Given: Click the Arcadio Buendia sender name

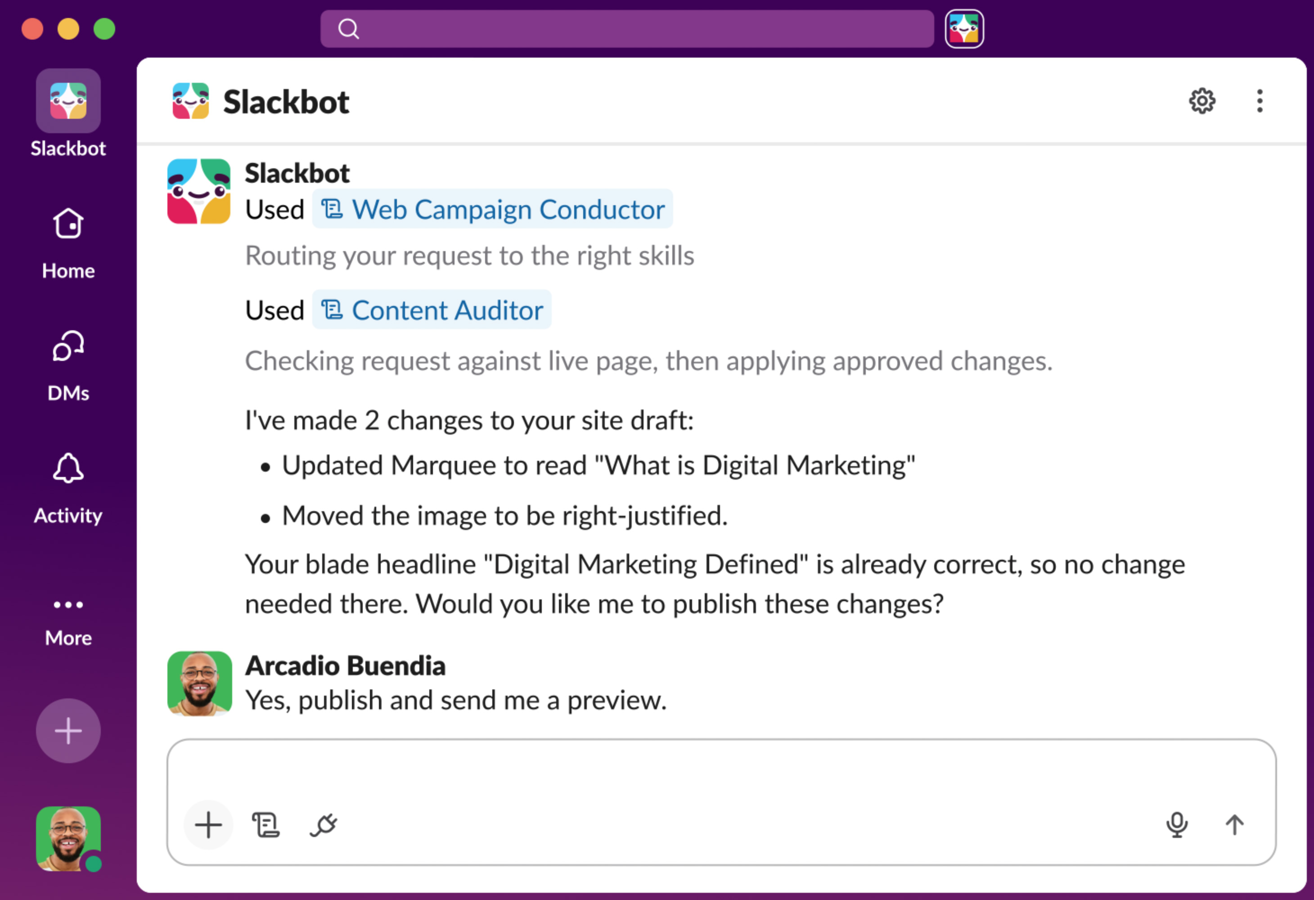Looking at the screenshot, I should click(346, 666).
